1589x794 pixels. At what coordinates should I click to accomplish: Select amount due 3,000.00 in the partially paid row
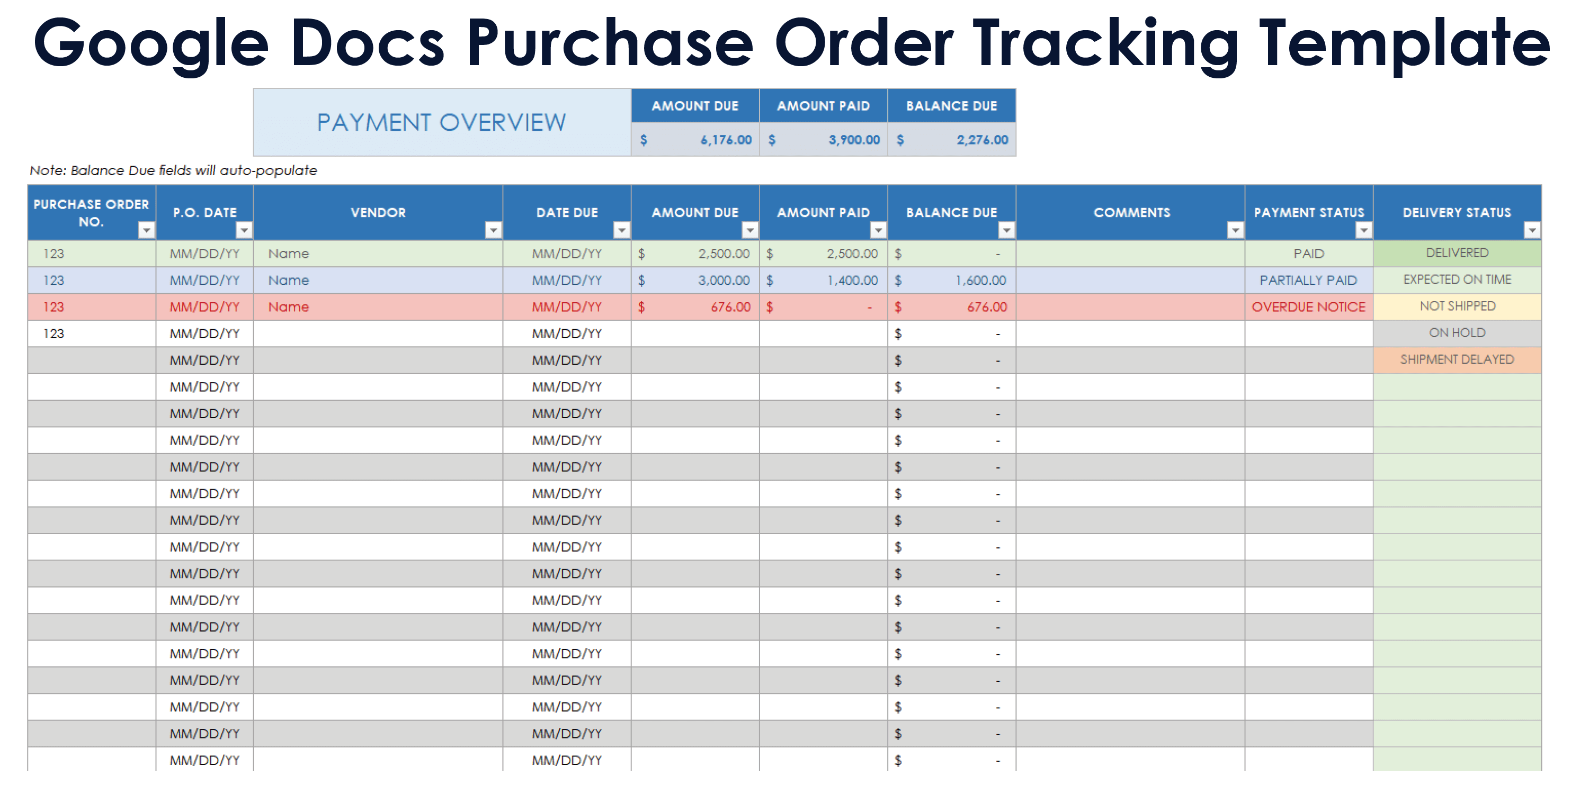coord(695,280)
